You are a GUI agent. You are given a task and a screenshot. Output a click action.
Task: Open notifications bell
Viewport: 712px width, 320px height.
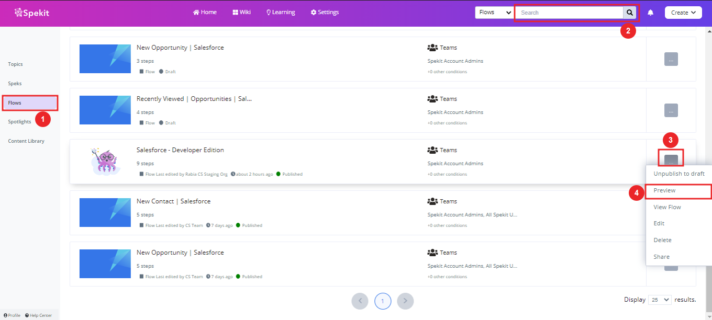pyautogui.click(x=651, y=13)
